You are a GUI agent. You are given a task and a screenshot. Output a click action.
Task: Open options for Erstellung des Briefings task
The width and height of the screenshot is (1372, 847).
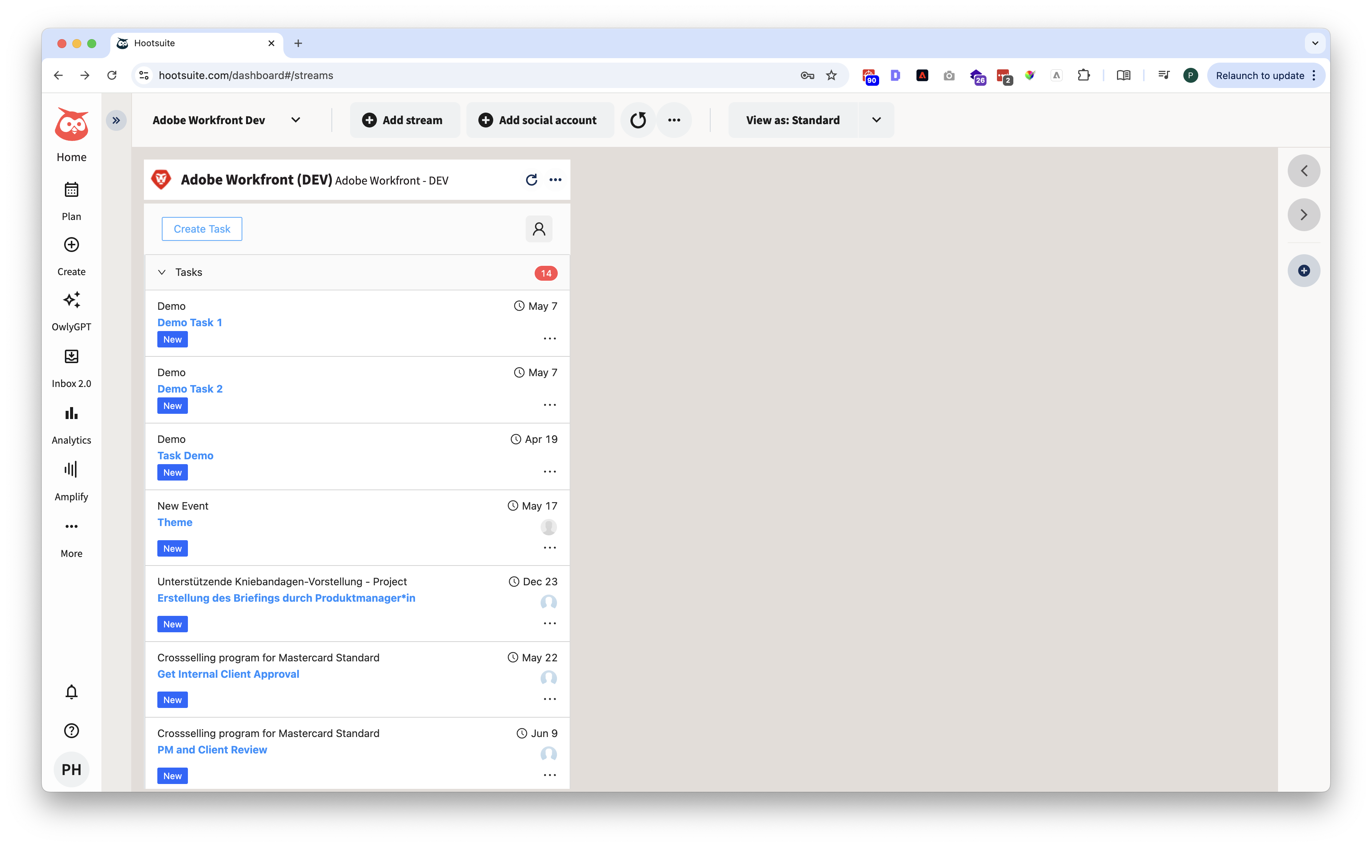(550, 623)
